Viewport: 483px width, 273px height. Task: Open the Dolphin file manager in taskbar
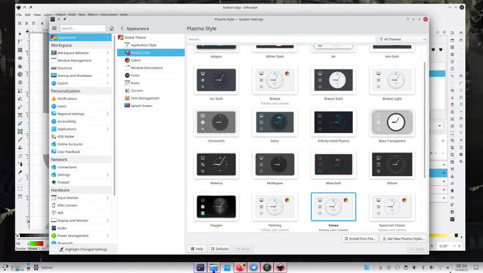214,267
